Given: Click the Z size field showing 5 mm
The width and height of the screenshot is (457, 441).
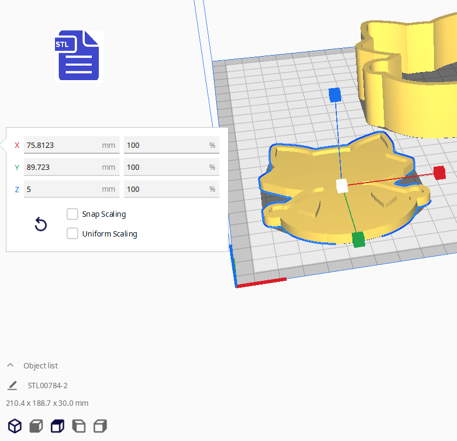Looking at the screenshot, I should (x=61, y=189).
